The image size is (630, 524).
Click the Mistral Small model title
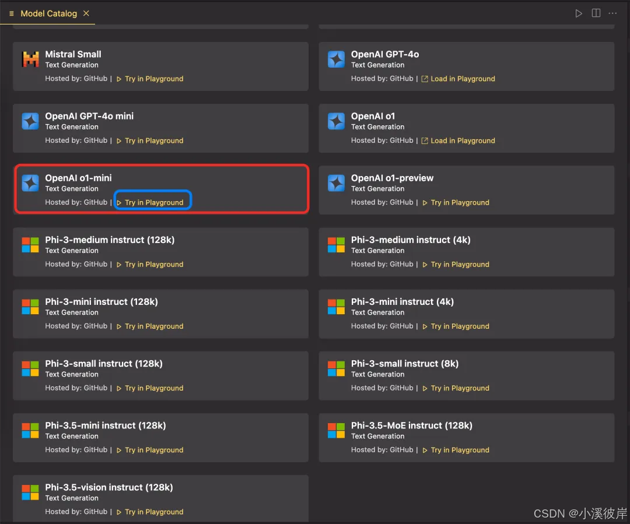(73, 54)
